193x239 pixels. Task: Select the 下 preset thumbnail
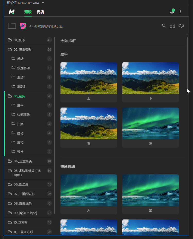(151, 82)
